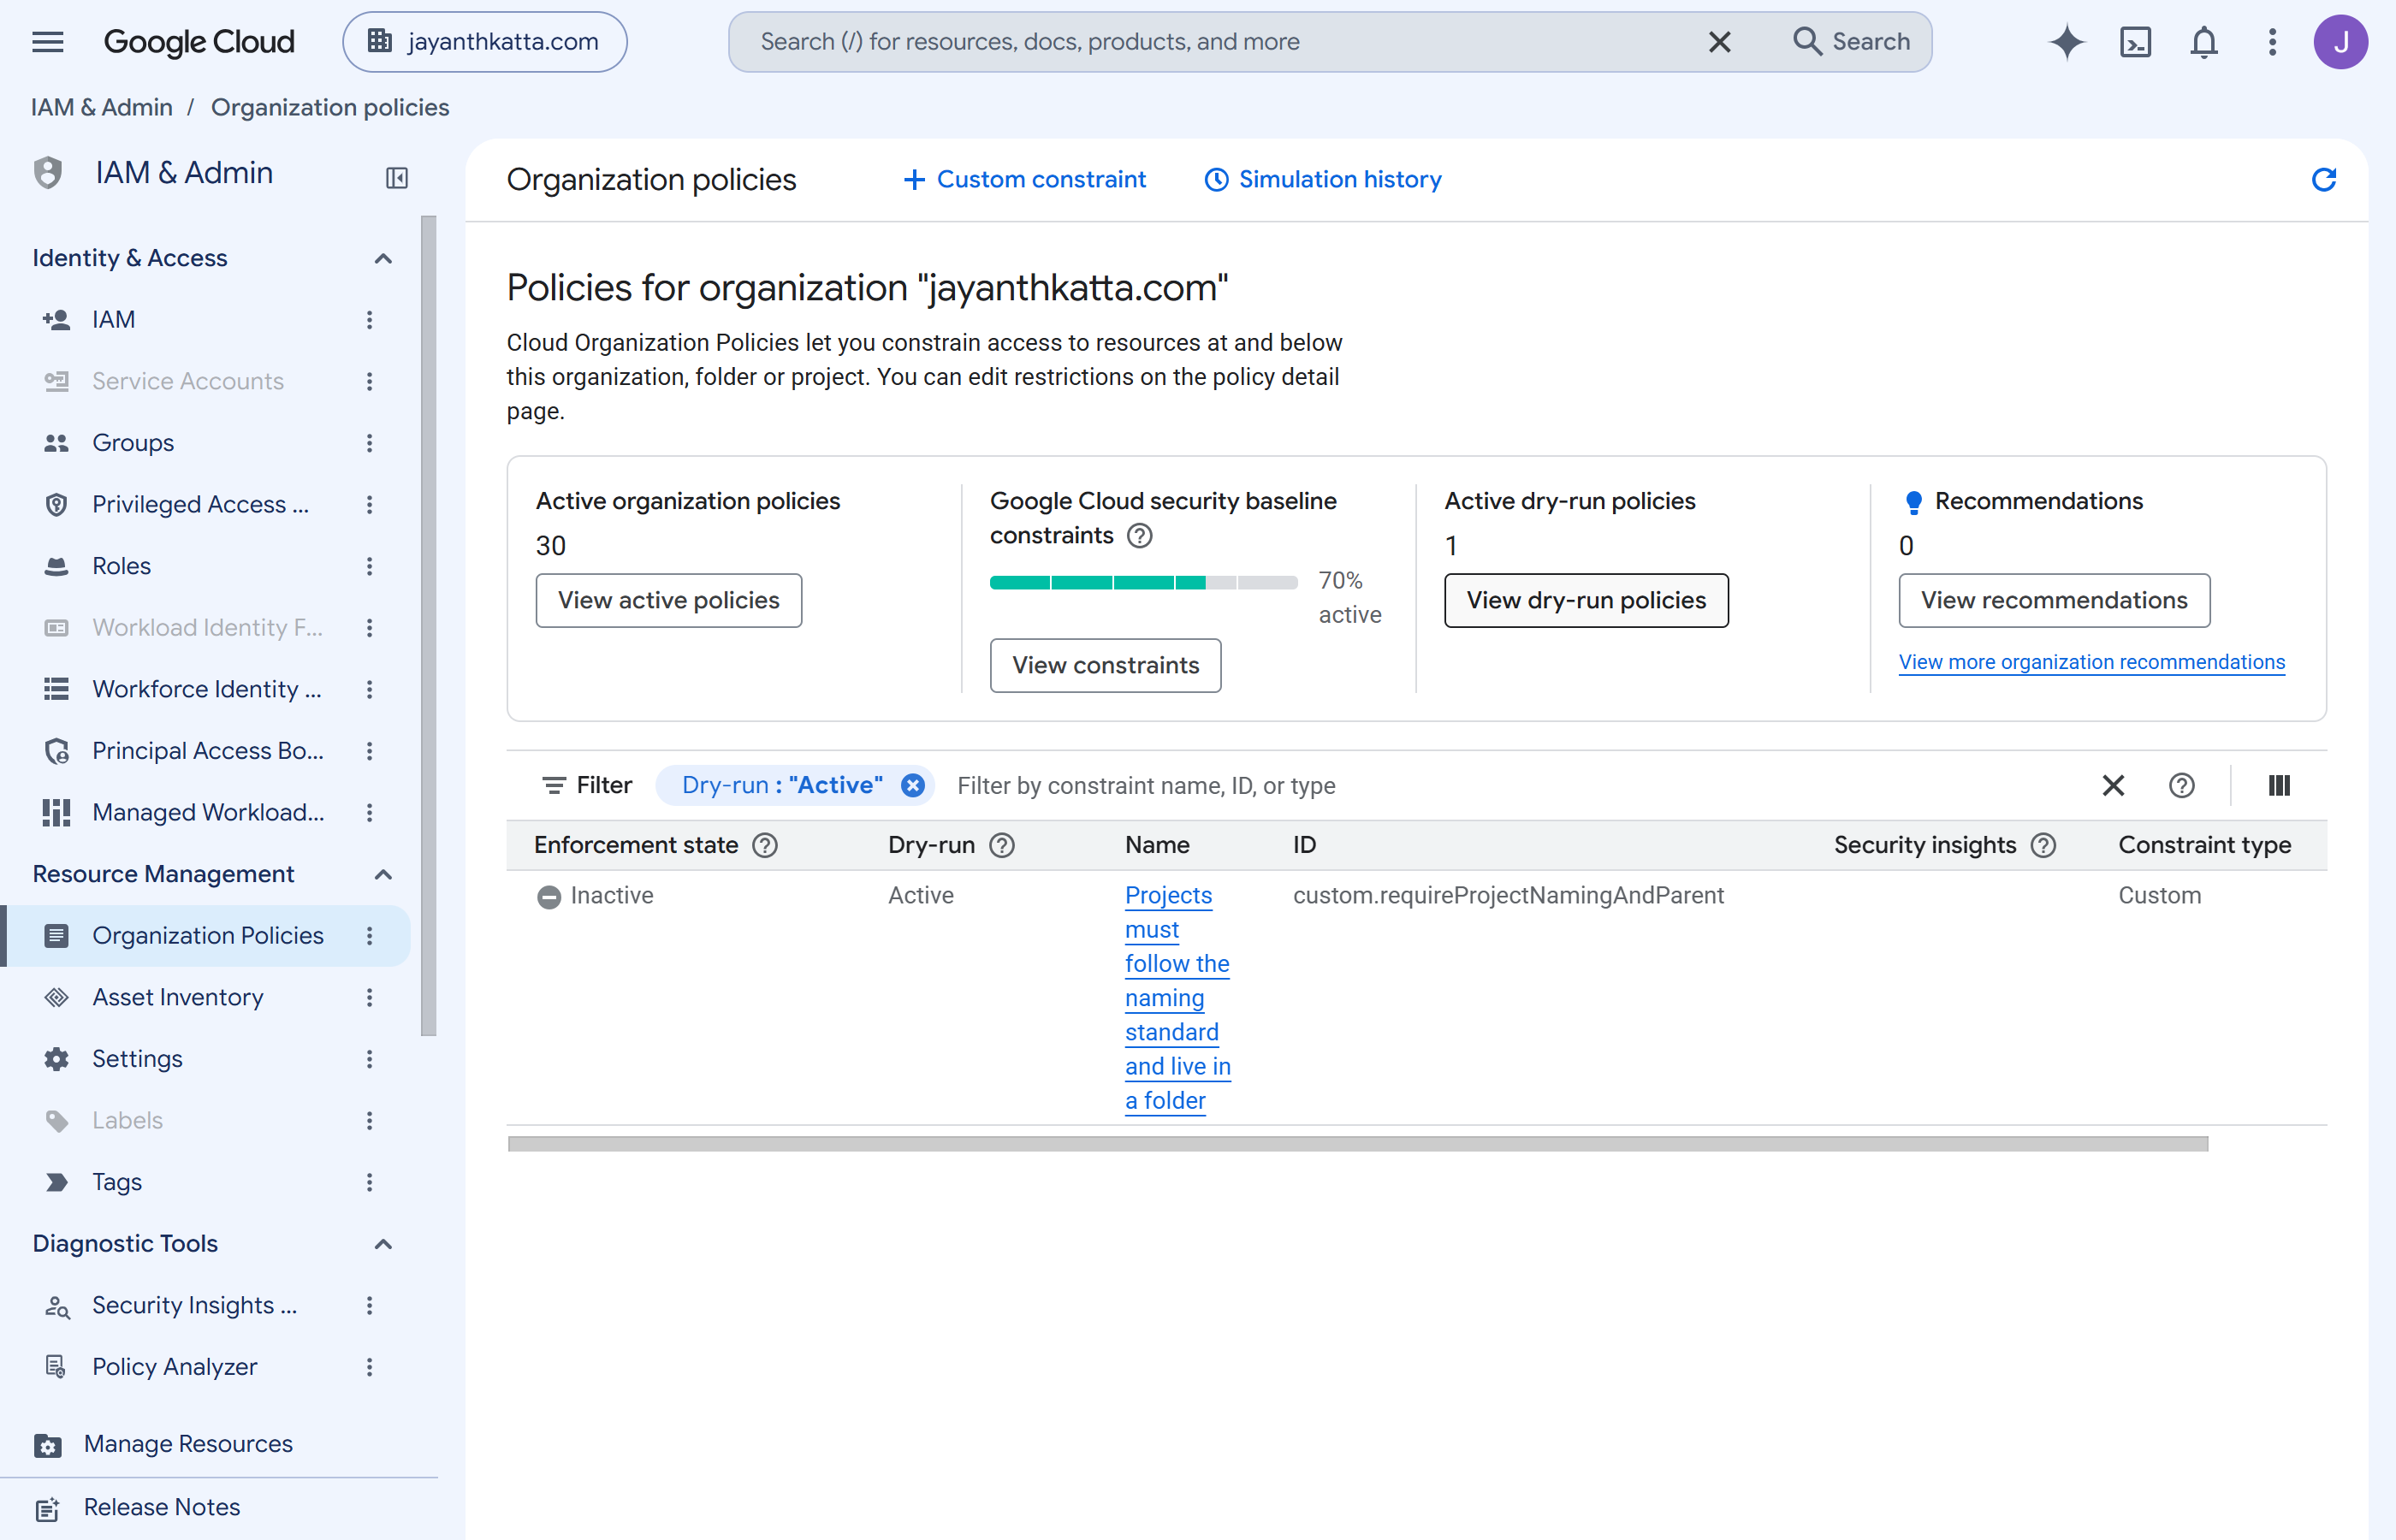This screenshot has width=2396, height=1540.
Task: Click View active policies button
Action: (668, 600)
